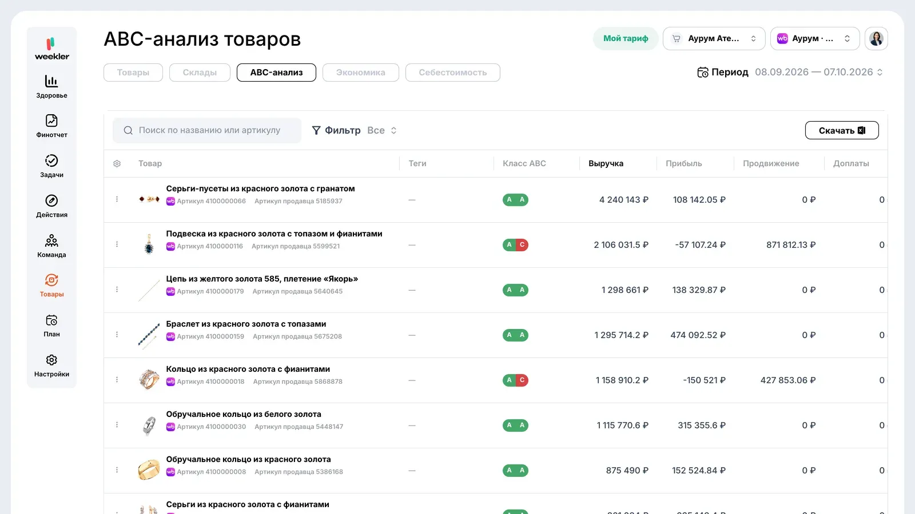This screenshot has height=514, width=915.
Task: Open row menu for Браслет с топазами
Action: (x=117, y=335)
